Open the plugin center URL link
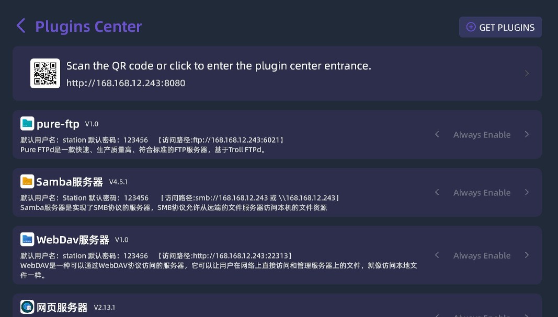 pos(126,83)
